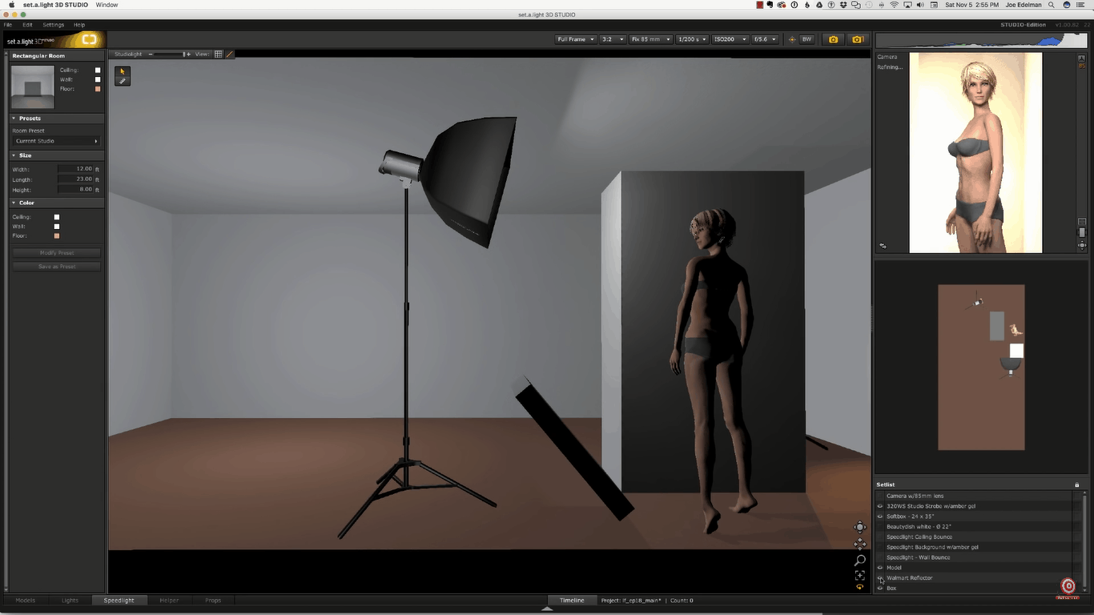
Task: Click the minus icon on Studiolight slider
Action: coord(151,54)
